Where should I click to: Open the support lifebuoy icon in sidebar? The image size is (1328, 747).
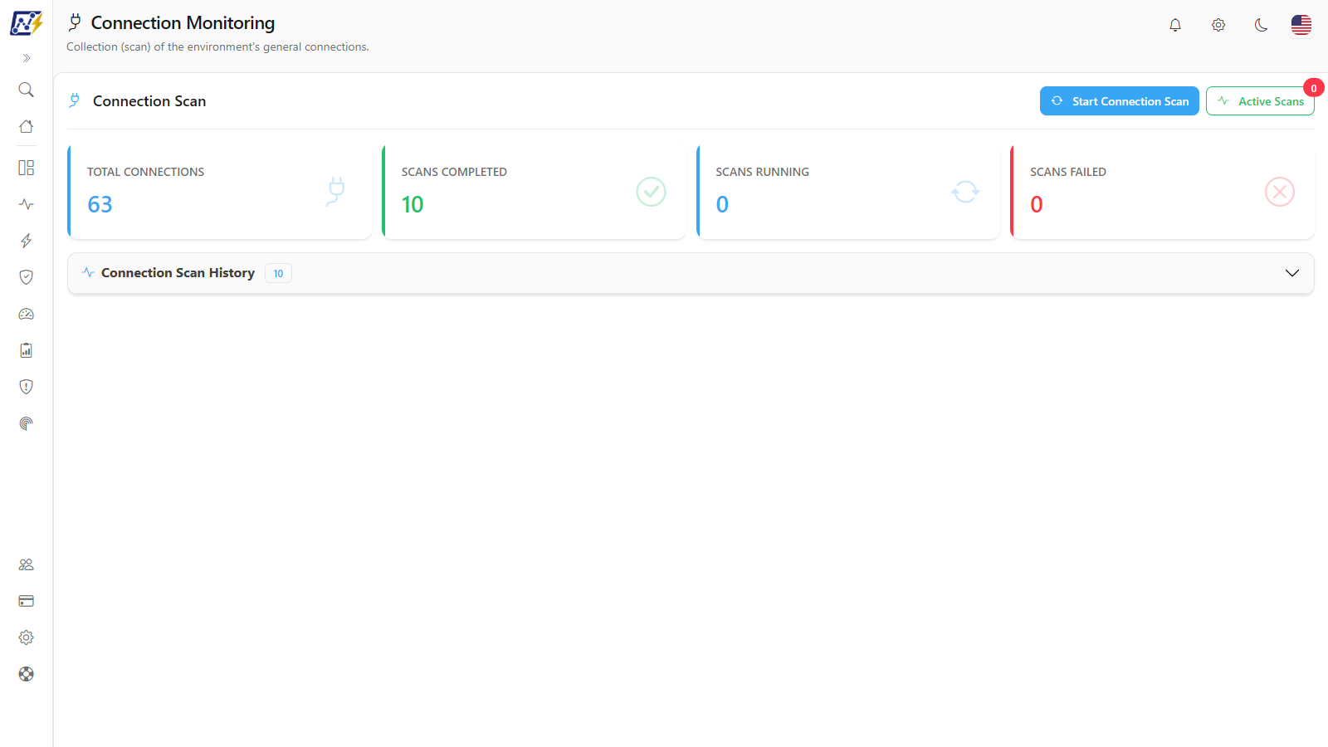click(27, 674)
